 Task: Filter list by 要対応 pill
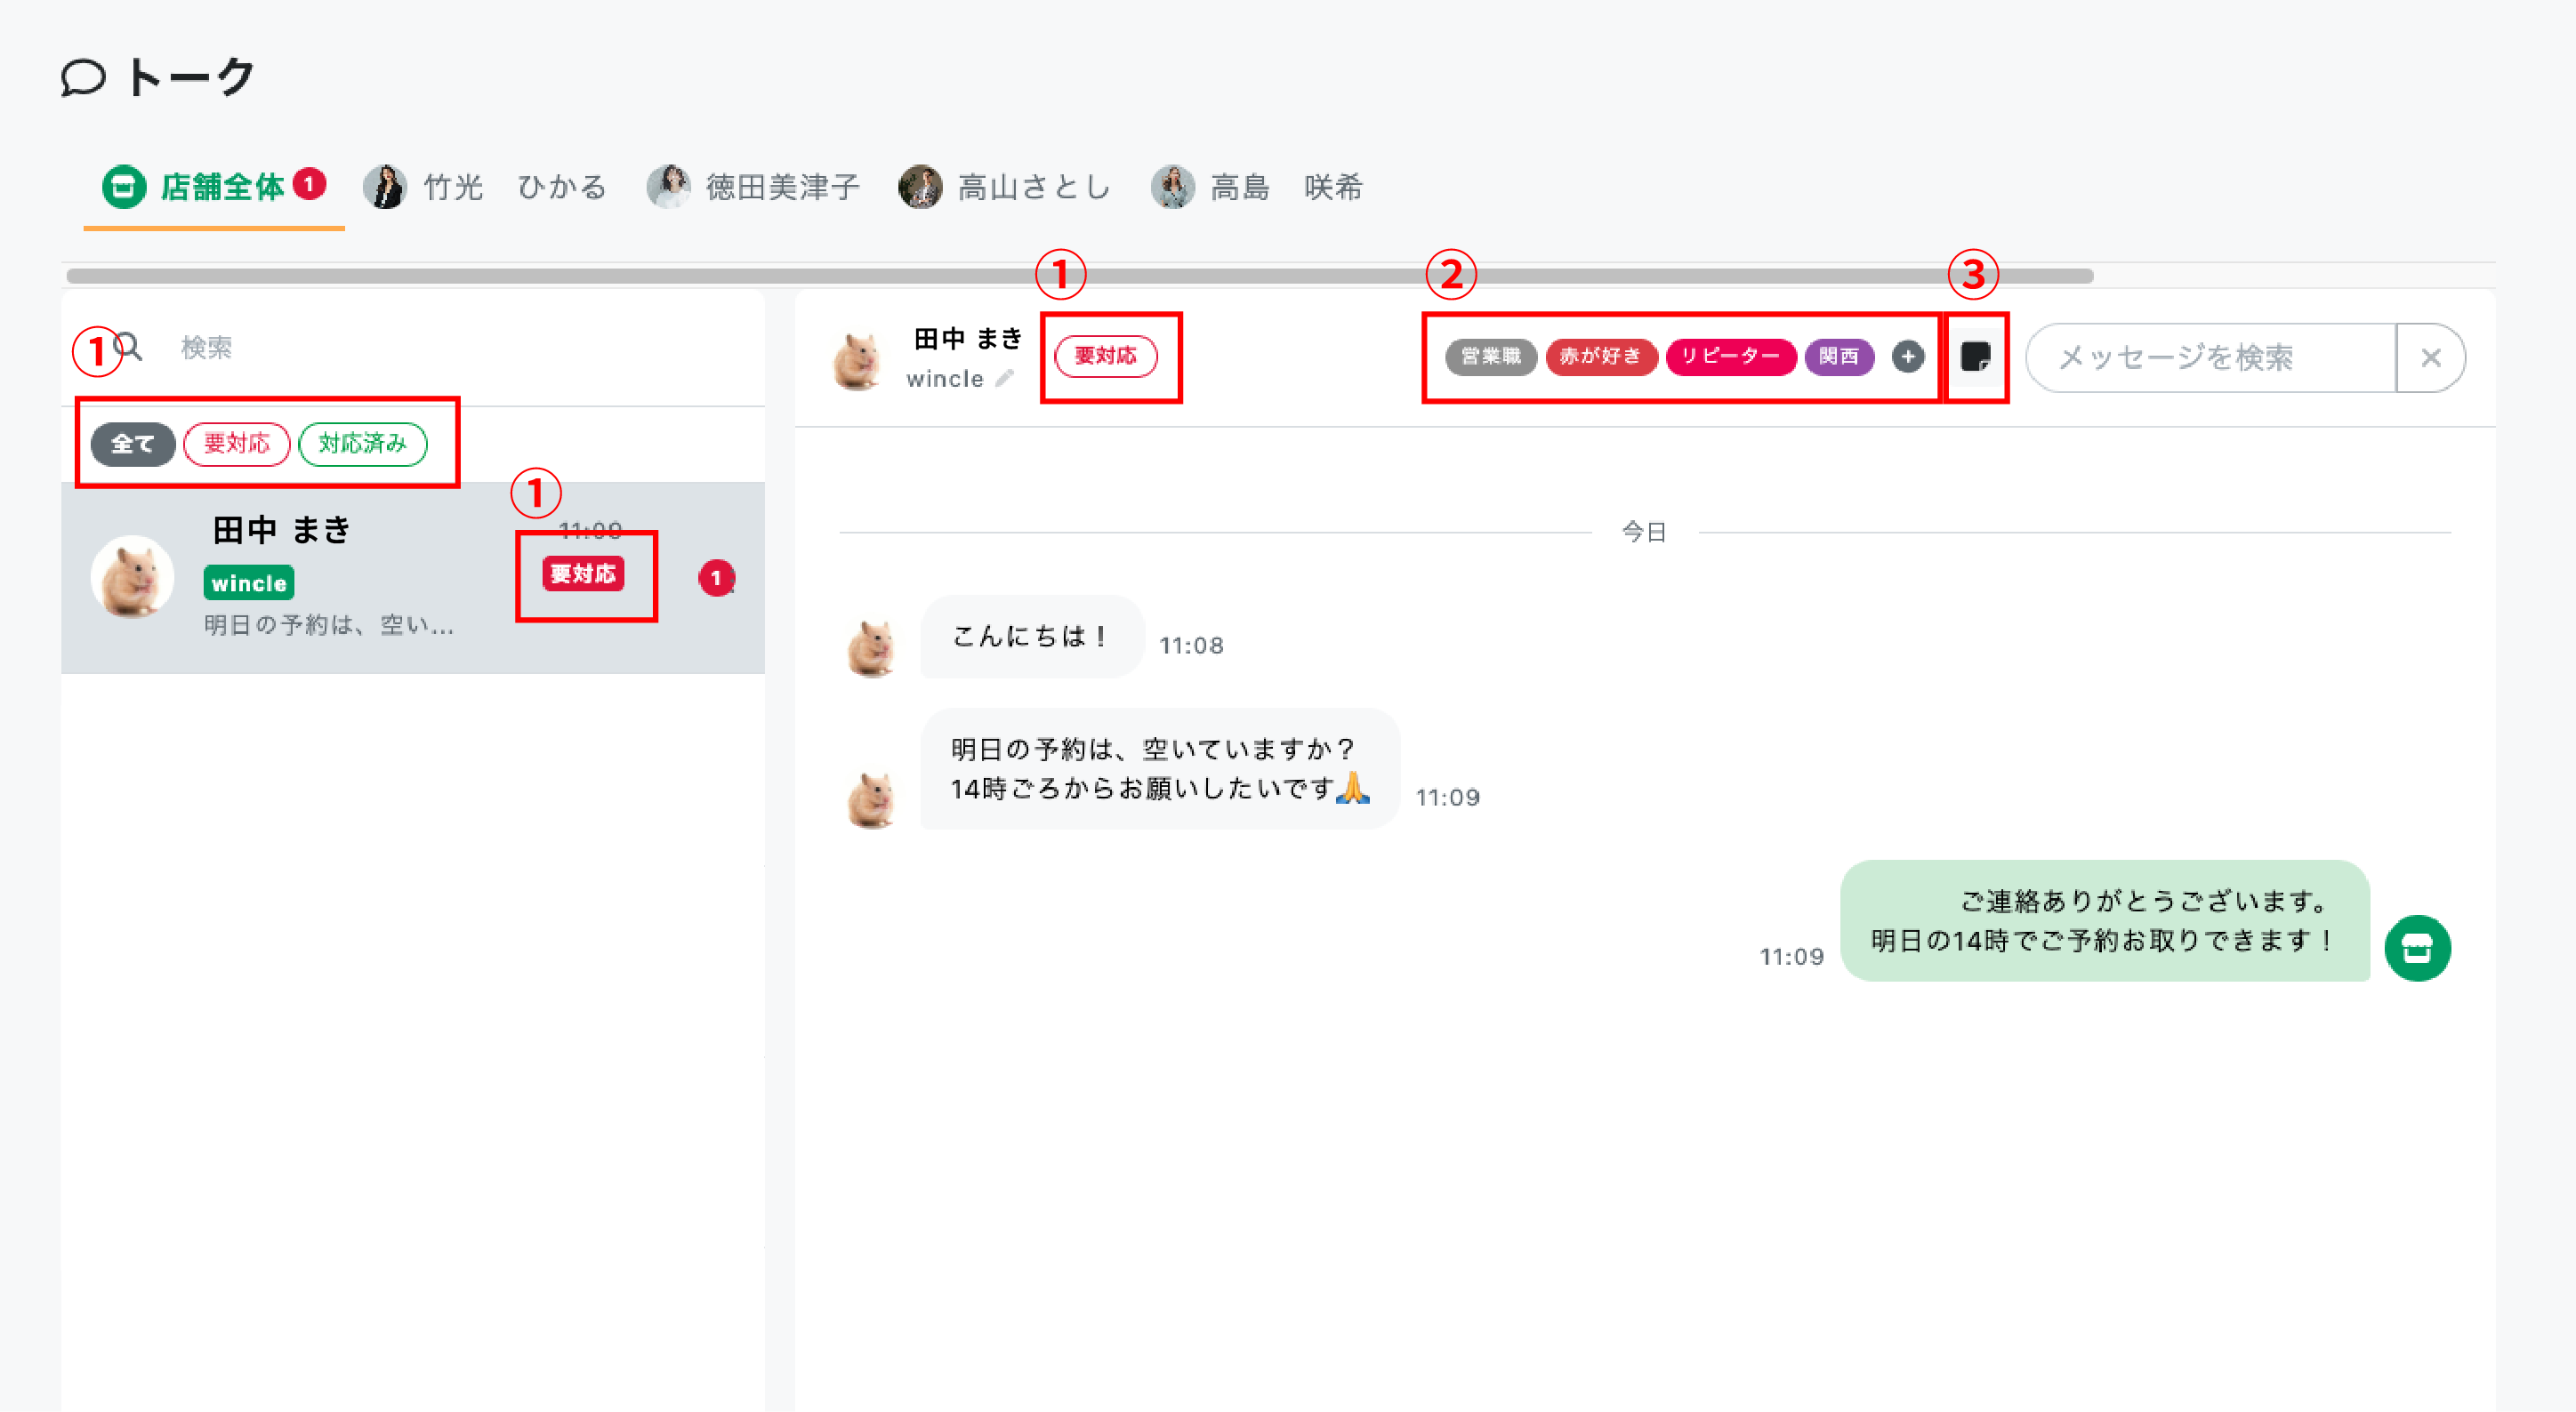(236, 444)
